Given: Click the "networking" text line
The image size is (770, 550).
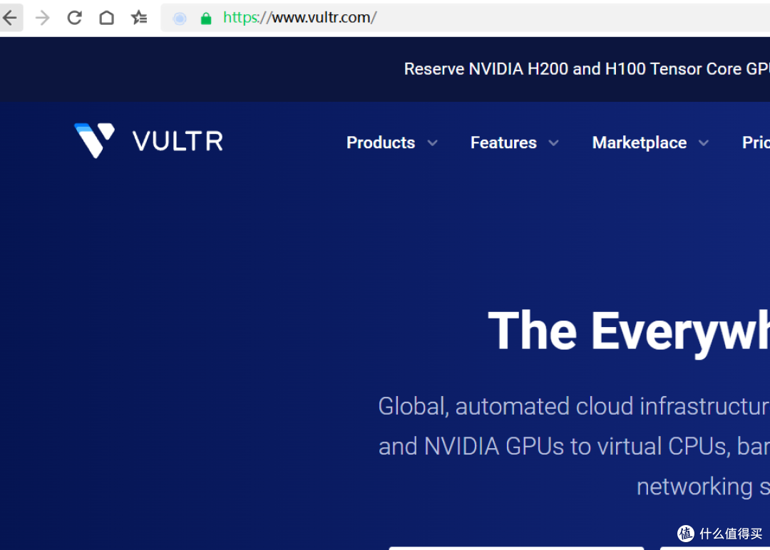Looking at the screenshot, I should click(x=694, y=487).
